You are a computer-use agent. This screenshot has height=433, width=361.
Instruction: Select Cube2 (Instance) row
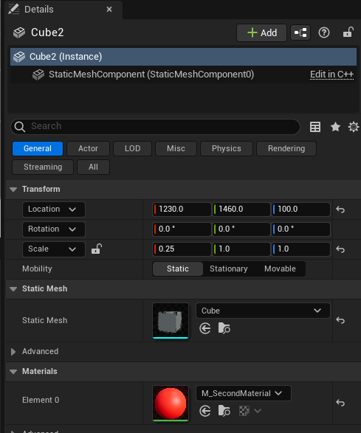[183, 57]
